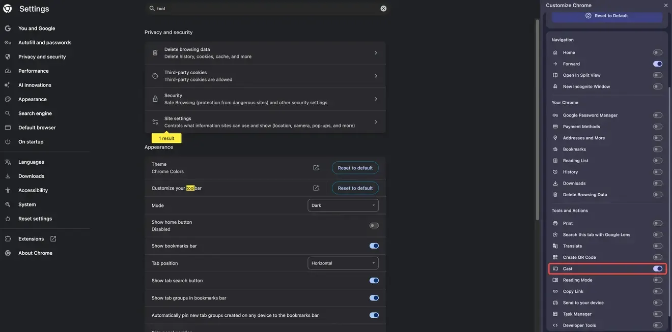Open the Mode dropdown showing Dark
This screenshot has height=332, width=672.
pyautogui.click(x=343, y=205)
